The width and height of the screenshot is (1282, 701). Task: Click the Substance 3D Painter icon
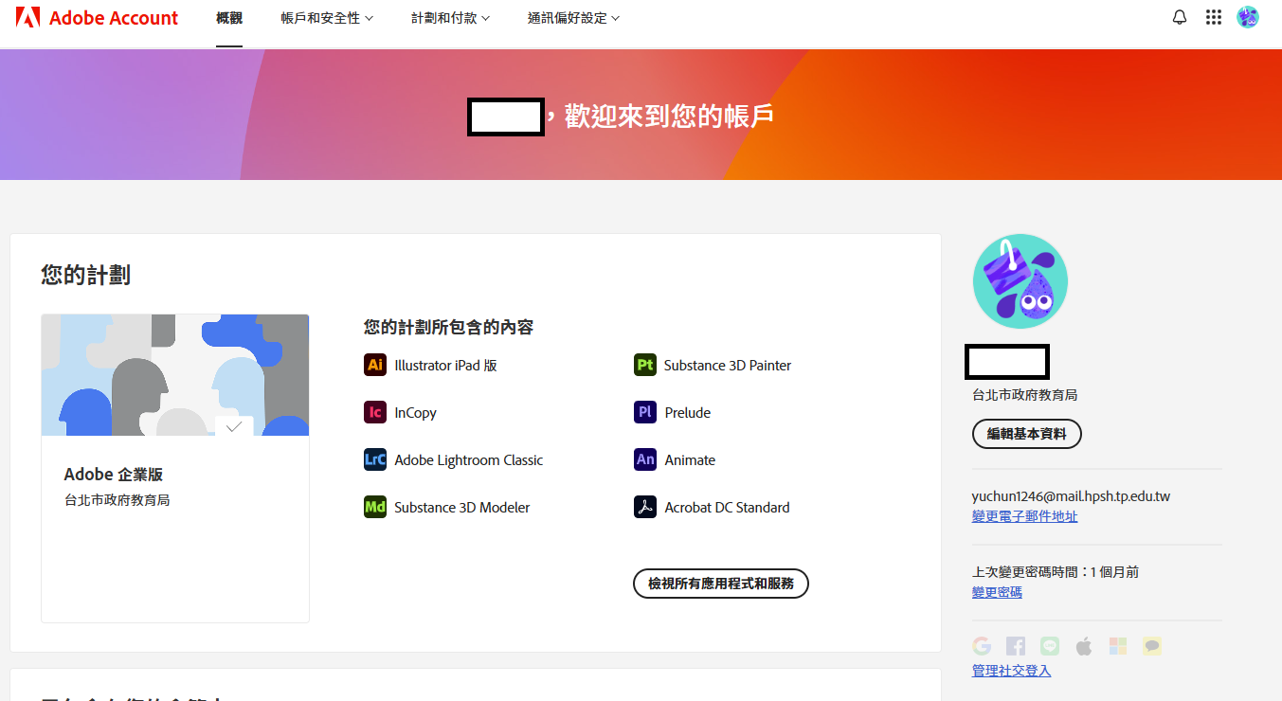645,365
